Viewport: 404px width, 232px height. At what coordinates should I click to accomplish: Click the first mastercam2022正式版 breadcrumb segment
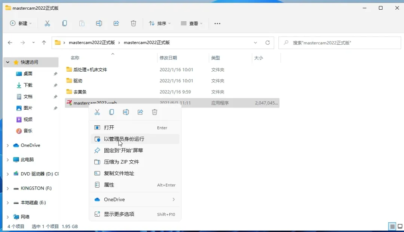point(92,43)
